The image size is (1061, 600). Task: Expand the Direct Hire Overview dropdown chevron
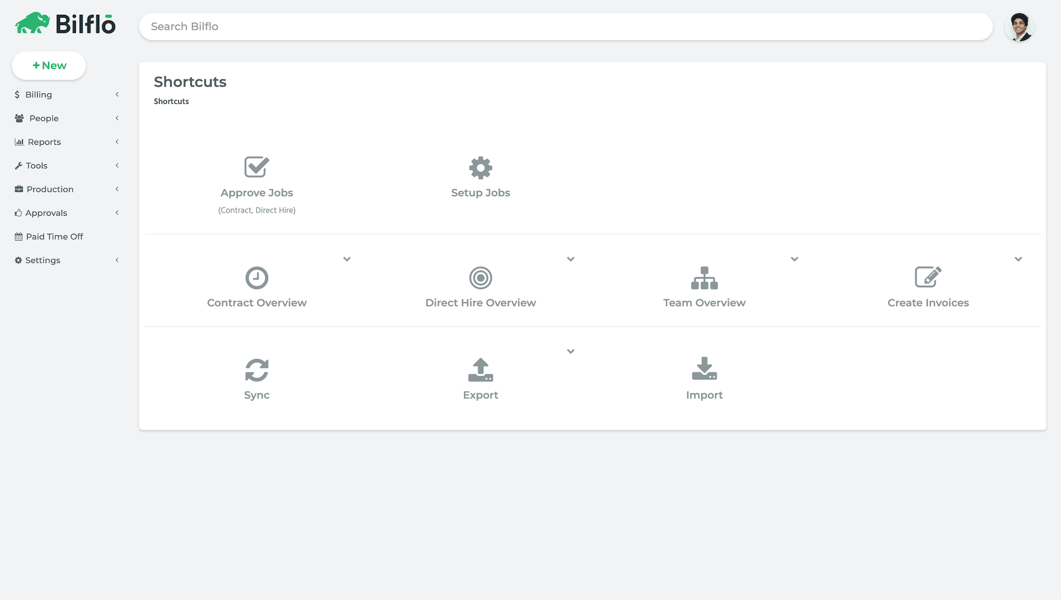point(571,259)
